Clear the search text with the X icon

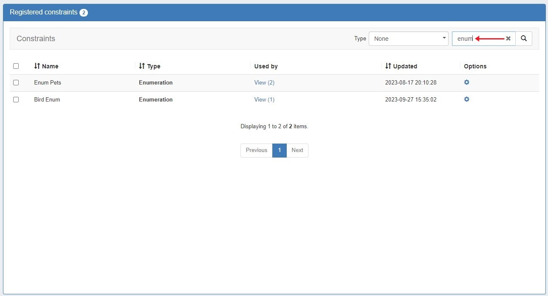pyautogui.click(x=508, y=39)
